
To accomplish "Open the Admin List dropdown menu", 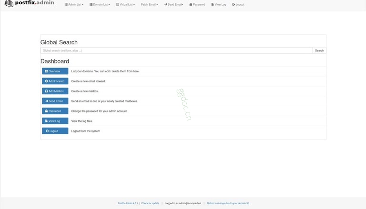I will click(74, 4).
